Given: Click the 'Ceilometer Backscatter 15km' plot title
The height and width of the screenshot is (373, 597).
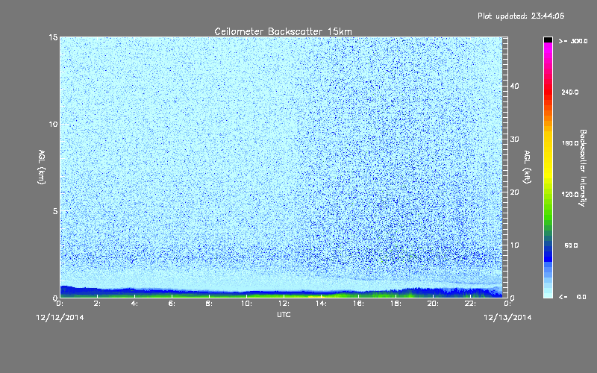Looking at the screenshot, I should tap(283, 31).
